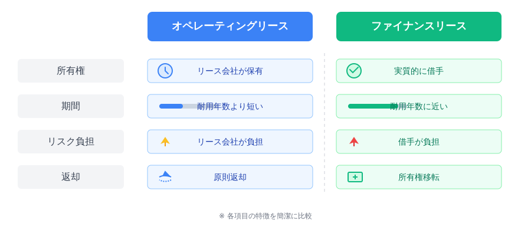Click the footnote 各項目の特徴を簡潔に比較
Image resolution: width=531 pixels, height=236 pixels.
265,216
